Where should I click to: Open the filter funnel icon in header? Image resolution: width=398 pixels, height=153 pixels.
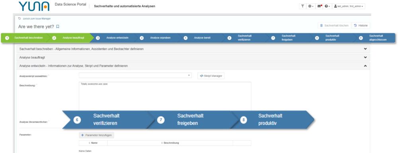(x=302, y=6)
